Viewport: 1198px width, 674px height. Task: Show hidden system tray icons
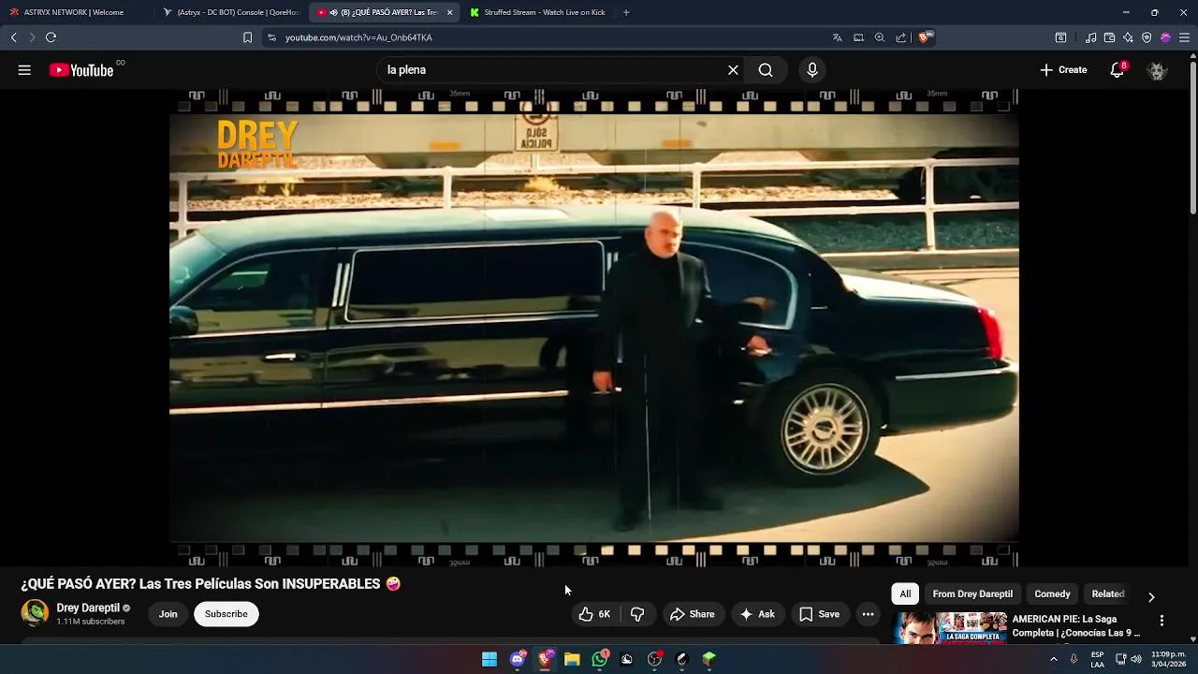click(1054, 659)
